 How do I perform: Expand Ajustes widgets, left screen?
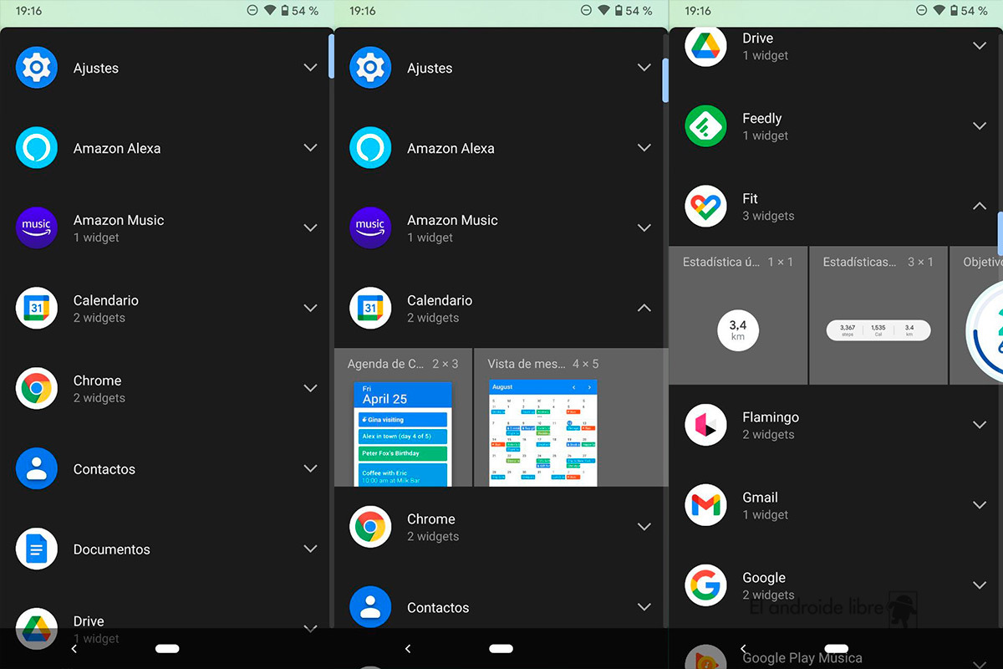310,68
